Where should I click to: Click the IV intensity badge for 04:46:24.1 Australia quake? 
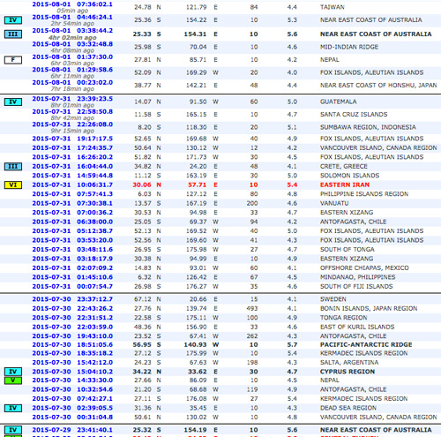click(13, 20)
